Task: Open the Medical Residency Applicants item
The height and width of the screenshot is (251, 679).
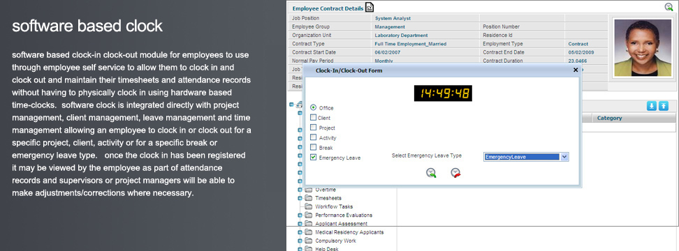Action: pos(349,232)
